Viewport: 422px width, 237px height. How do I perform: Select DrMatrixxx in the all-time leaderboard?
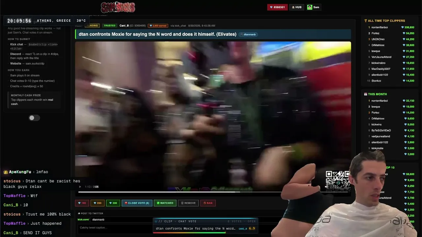point(378,45)
